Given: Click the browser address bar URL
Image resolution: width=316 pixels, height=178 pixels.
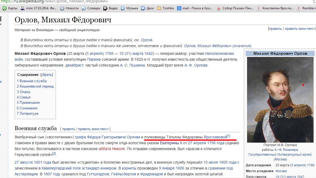Looking at the screenshot, I should (x=54, y=1).
